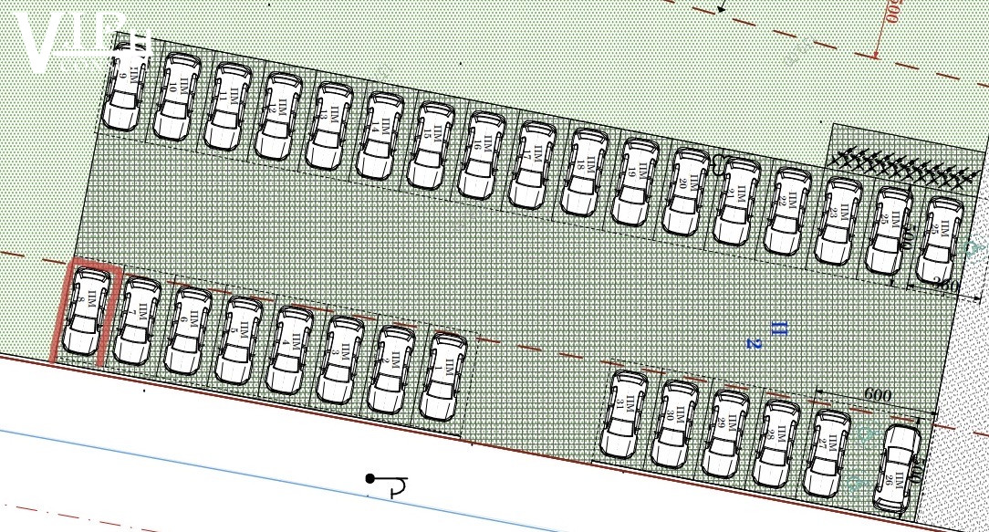The height and width of the screenshot is (532, 989).
Task: Pick the car in parking space 31
Action: [624, 413]
